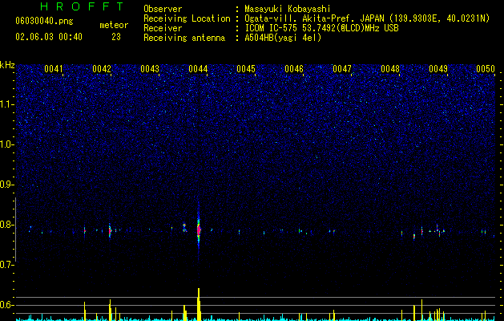This screenshot has height=321, width=504.
Task: Click the 0.9 kHz axis label
Action: click(x=7, y=185)
